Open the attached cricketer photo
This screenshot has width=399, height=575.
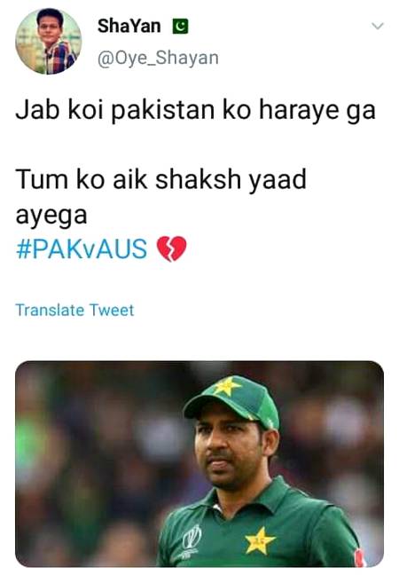pos(199,464)
